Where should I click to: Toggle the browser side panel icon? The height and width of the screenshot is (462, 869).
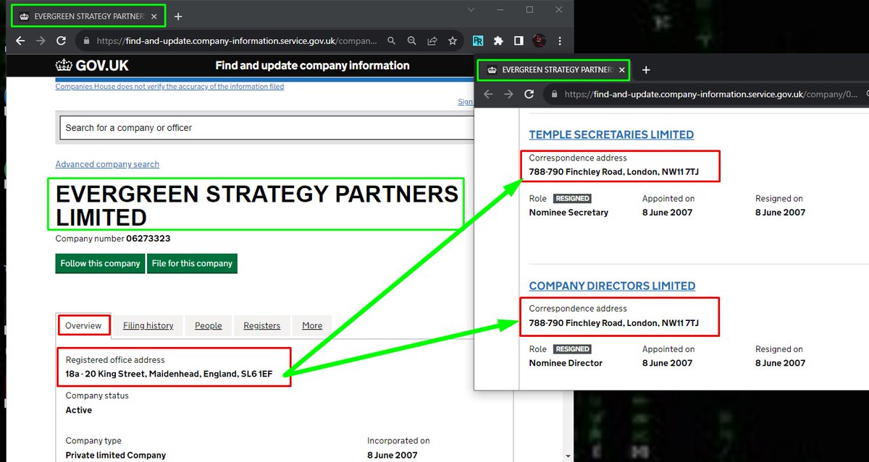(x=519, y=41)
